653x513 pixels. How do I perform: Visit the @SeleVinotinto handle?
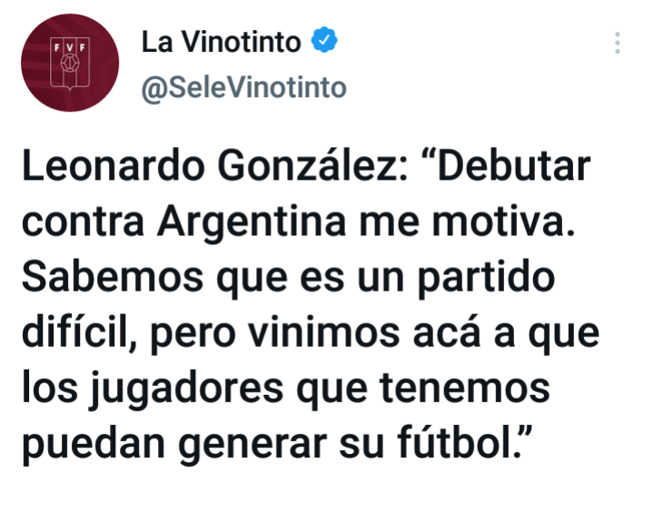(243, 88)
